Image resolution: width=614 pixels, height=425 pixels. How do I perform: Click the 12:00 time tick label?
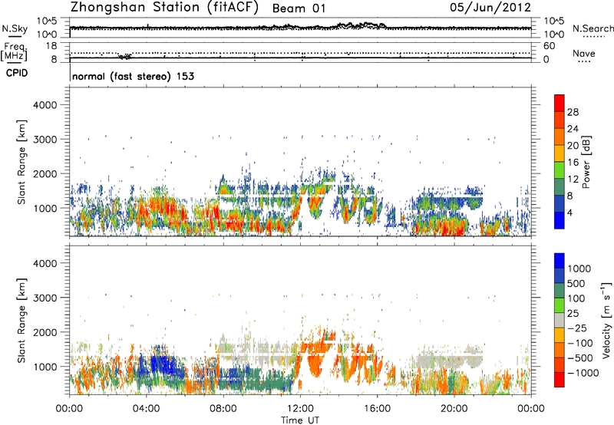[300, 409]
